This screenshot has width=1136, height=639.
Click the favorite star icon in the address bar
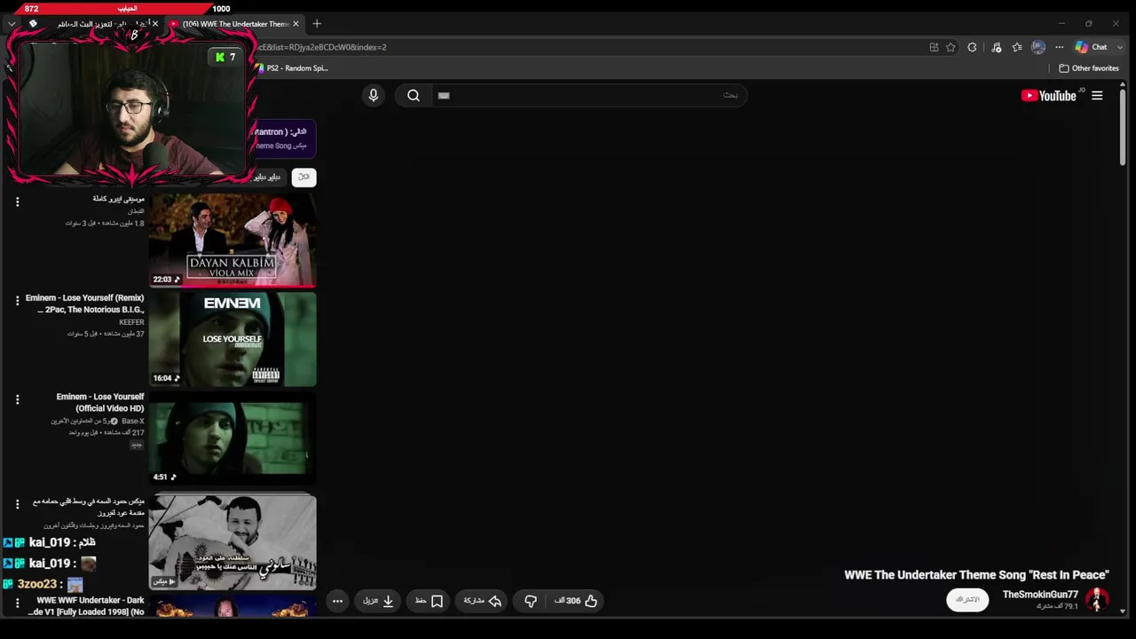(x=951, y=47)
